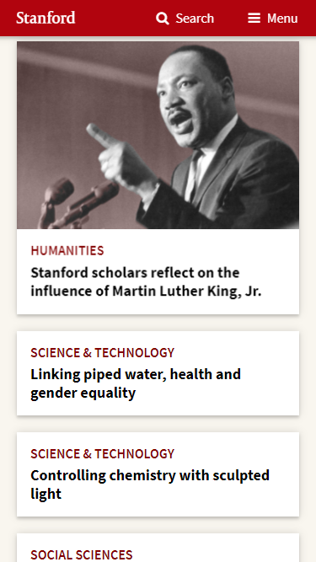Open the Menu label in header

coord(282,19)
